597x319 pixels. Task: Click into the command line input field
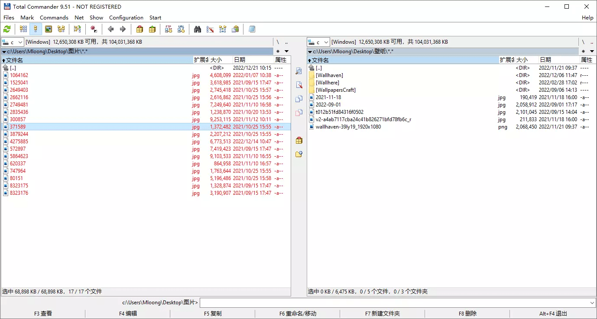click(394, 303)
